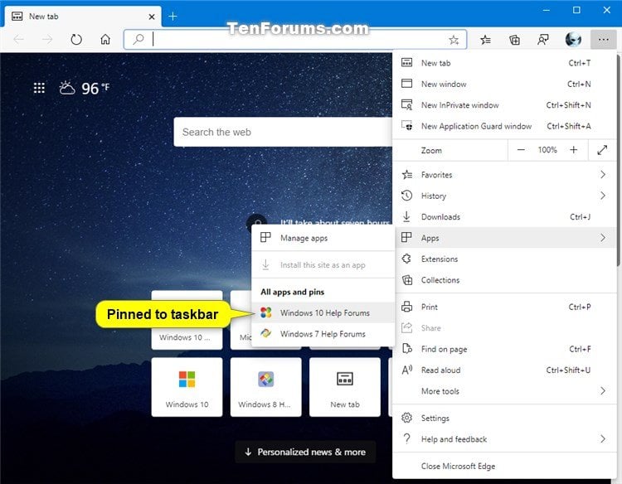Open the New tab quick link tile
Image resolution: width=622 pixels, height=484 pixels.
click(345, 387)
